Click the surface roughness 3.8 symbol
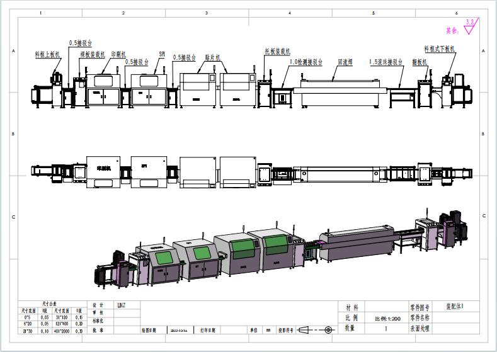Screen dimensions: 497x352 (x=469, y=26)
